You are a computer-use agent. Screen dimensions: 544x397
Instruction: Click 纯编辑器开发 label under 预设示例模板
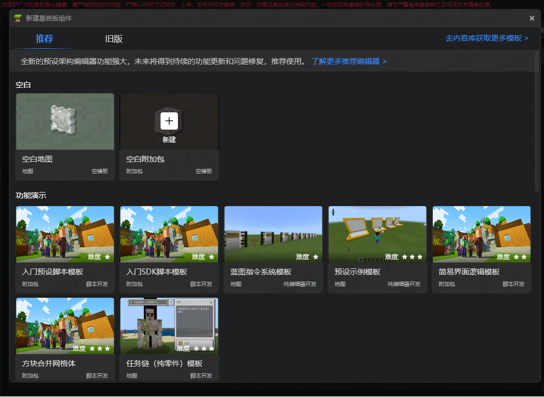[404, 284]
